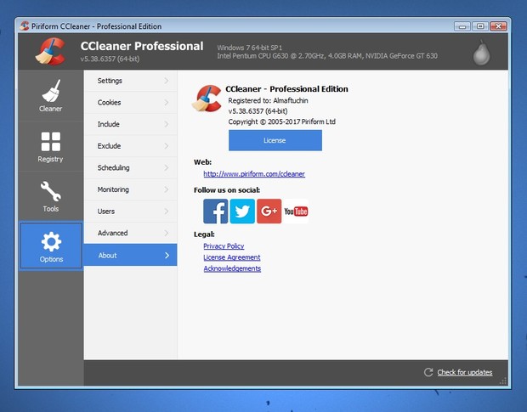Click the chevron next to Settings
Screen dimensions: 527x412
(167, 81)
